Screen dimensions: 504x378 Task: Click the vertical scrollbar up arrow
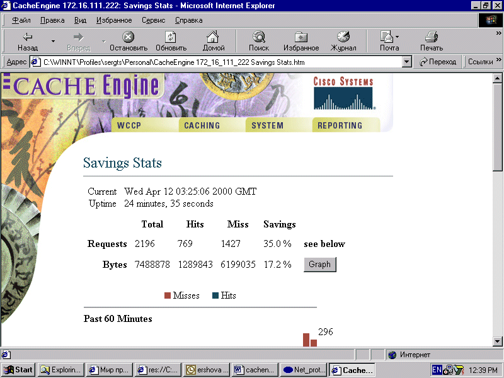[x=497, y=78]
